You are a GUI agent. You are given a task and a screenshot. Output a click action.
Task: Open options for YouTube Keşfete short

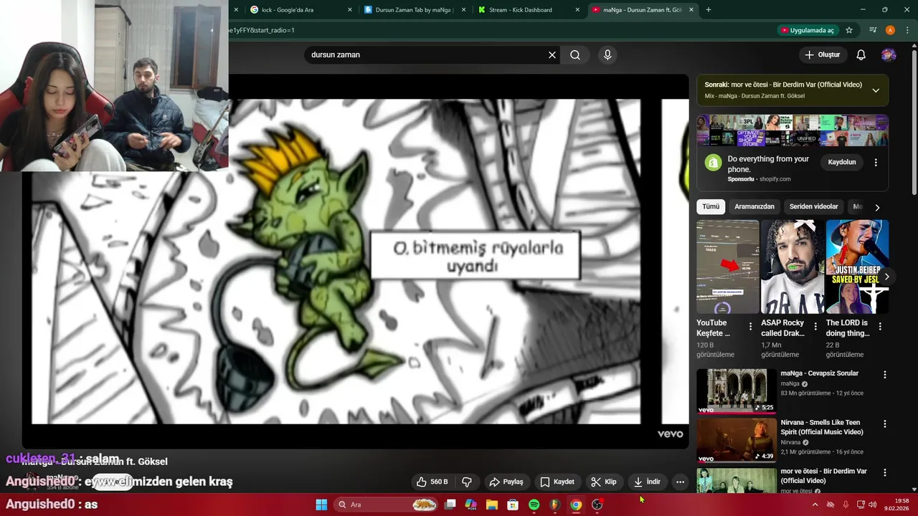click(751, 326)
